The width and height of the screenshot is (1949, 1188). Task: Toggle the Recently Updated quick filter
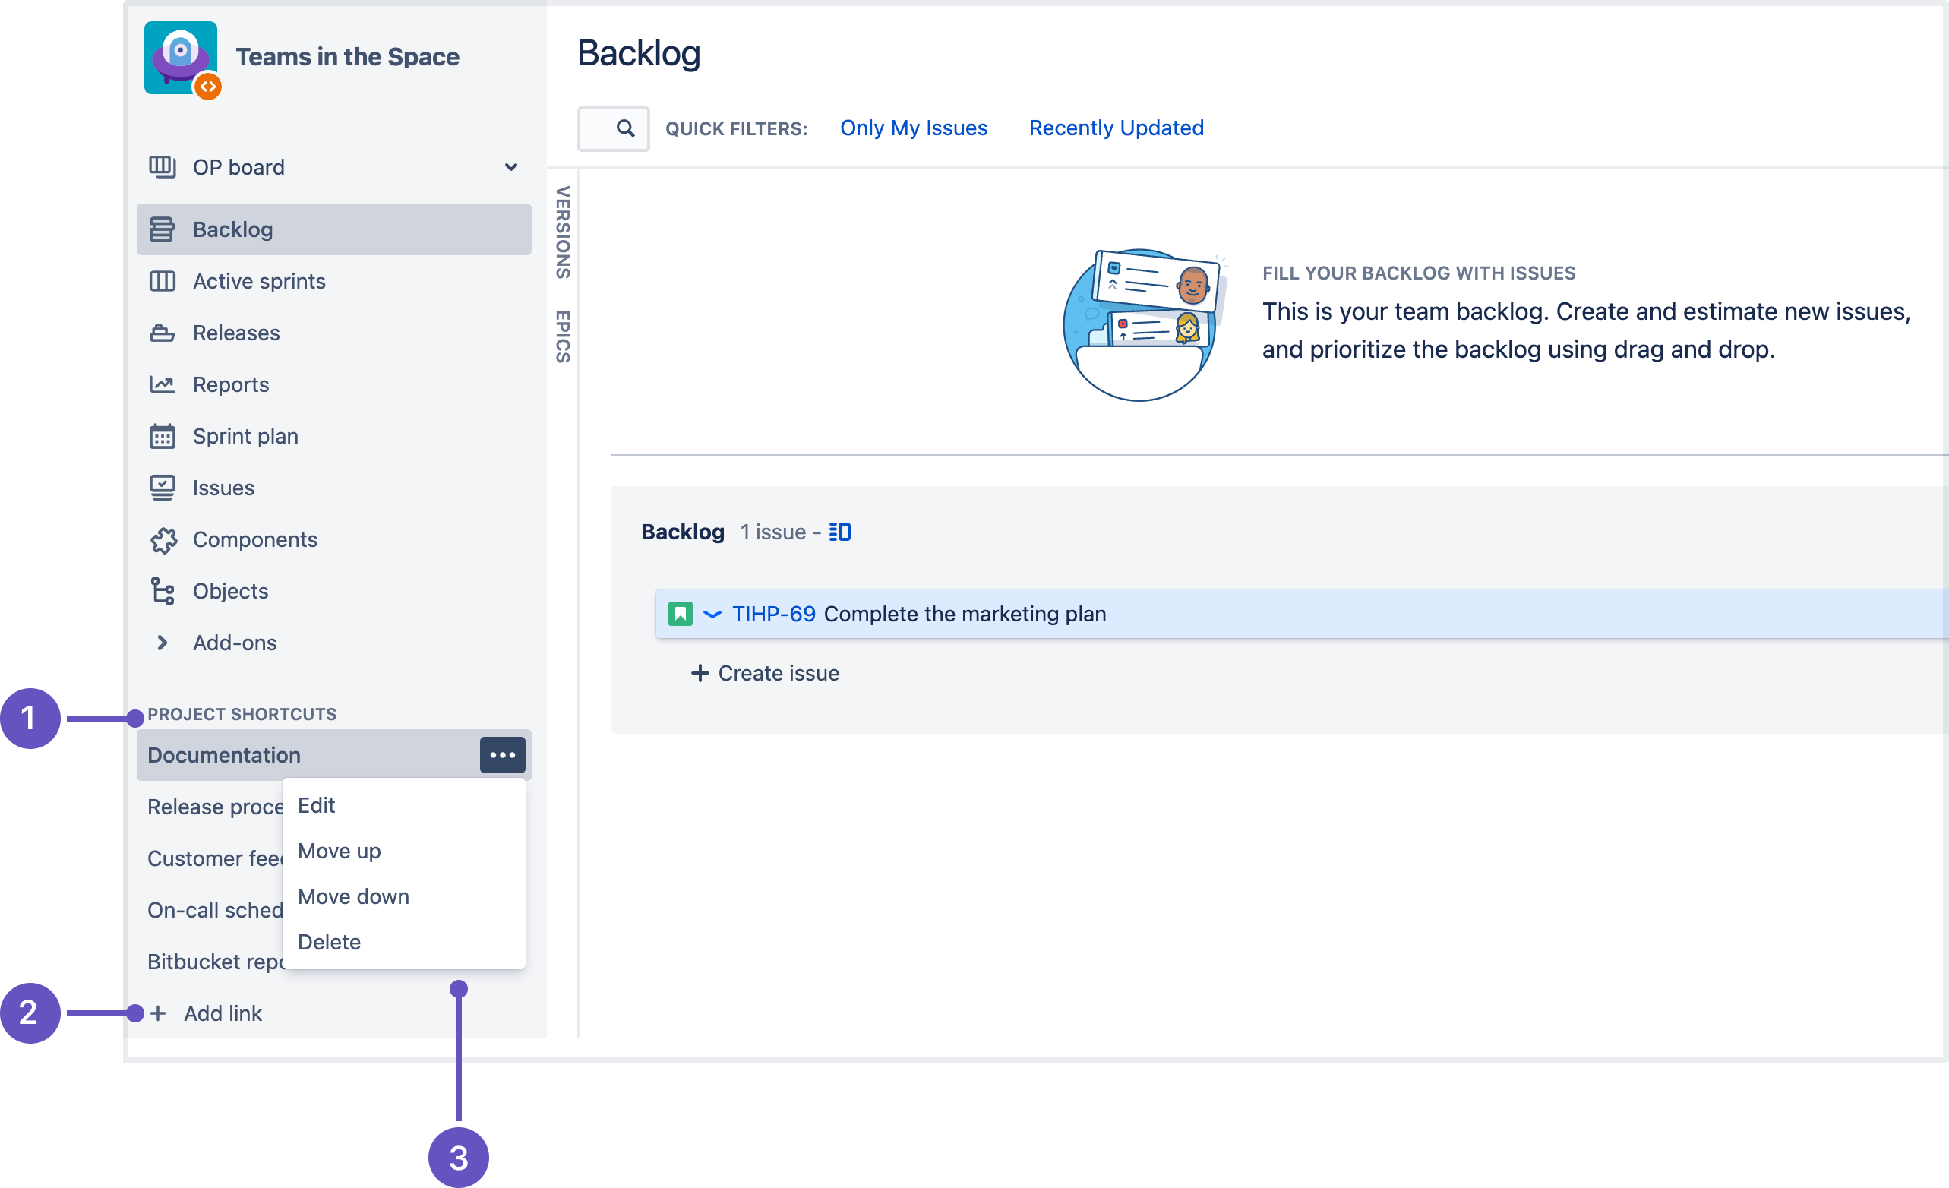click(x=1113, y=127)
